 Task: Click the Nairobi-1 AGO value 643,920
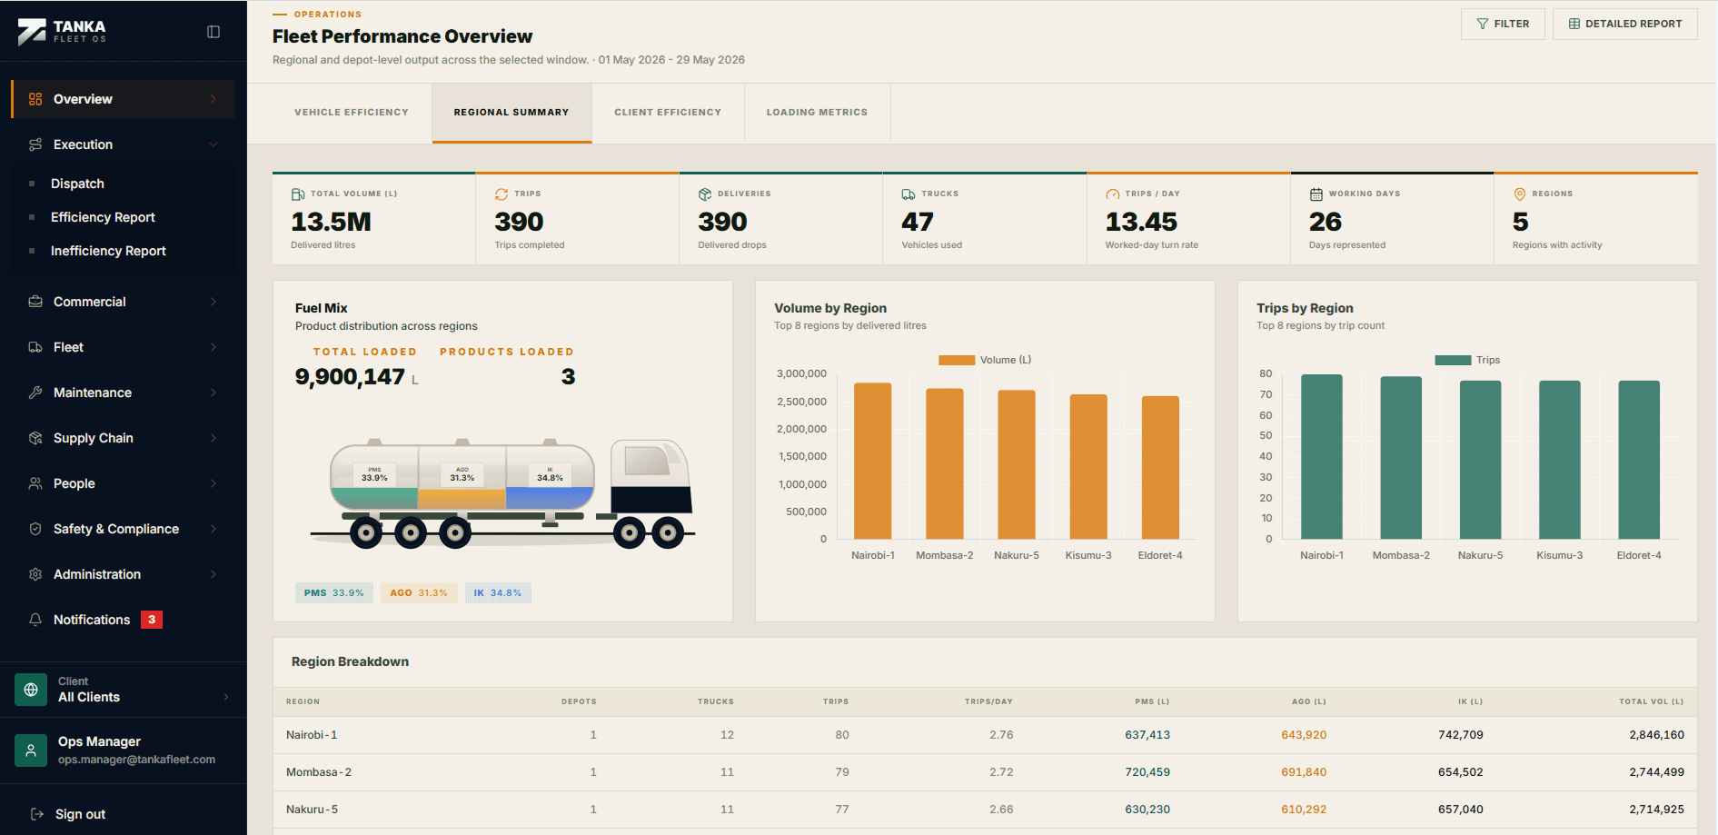1304,735
